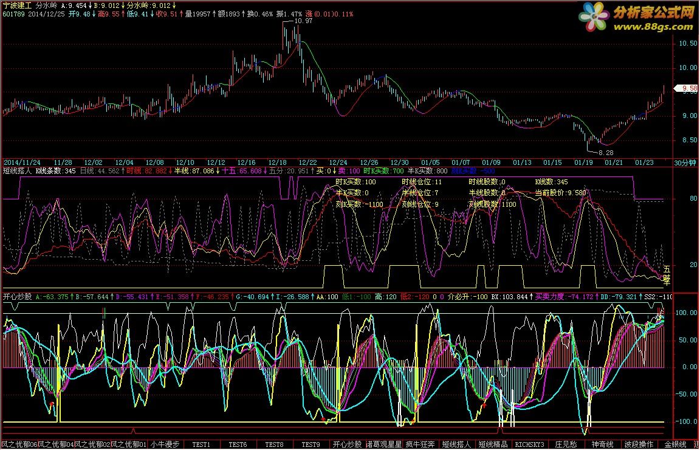Click the 刻K买数:-1100 label
Image resolution: width=700 pixels, height=450 pixels.
[x=359, y=204]
